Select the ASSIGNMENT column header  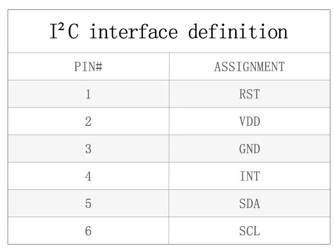[249, 66]
